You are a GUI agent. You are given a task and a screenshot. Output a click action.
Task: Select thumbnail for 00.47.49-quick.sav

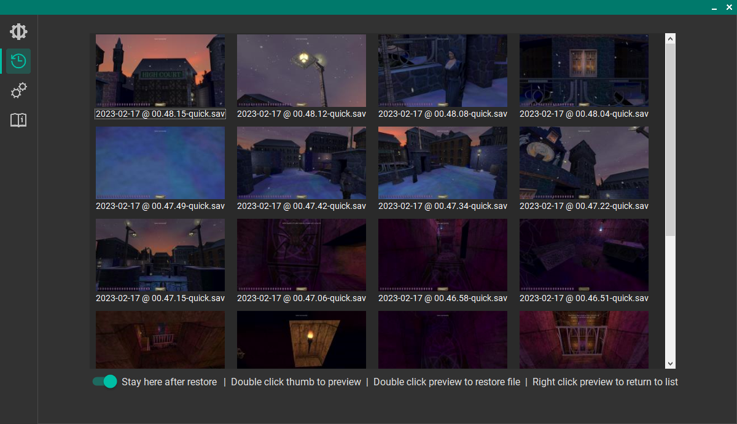point(160,163)
